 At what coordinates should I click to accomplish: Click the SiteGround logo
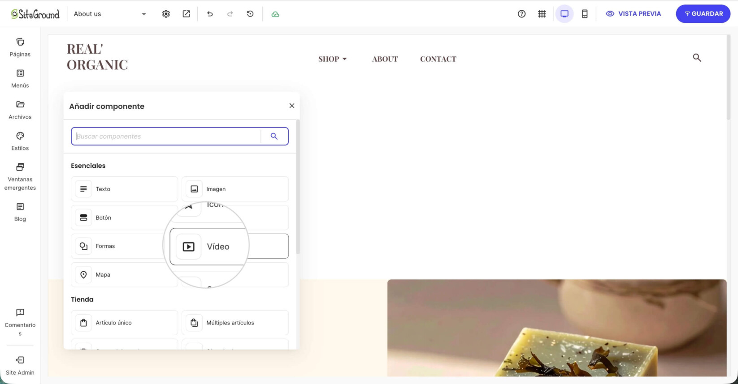point(35,14)
